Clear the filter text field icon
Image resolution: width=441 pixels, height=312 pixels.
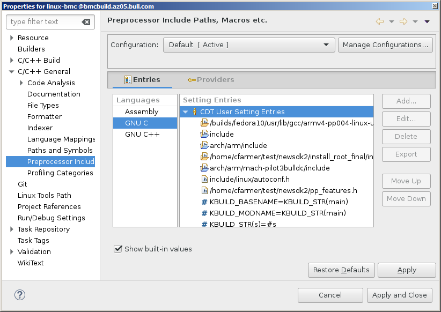tap(86, 22)
